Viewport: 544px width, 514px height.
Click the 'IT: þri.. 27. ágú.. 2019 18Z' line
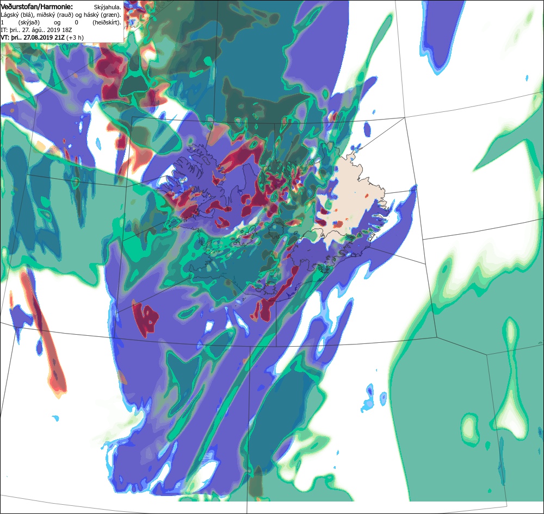(36, 30)
